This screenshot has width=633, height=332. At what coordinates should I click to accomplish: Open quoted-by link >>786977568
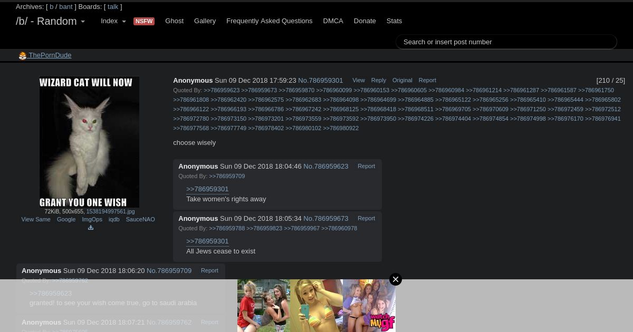coord(191,128)
